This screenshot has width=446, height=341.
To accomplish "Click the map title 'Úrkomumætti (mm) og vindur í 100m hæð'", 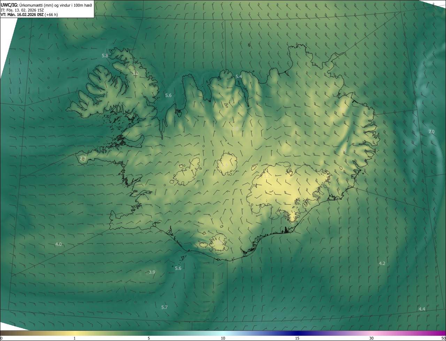I will coord(55,5).
